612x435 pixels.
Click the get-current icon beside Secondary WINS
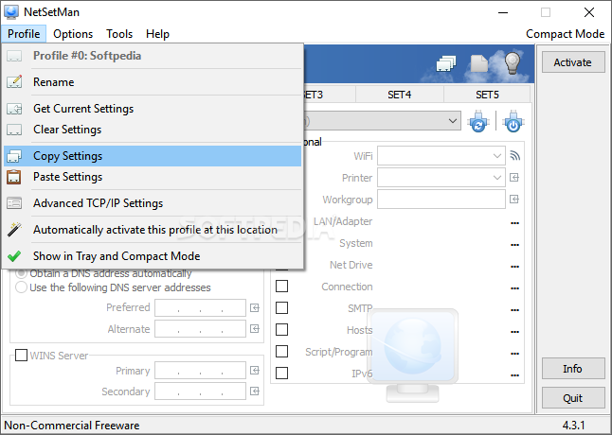(255, 391)
